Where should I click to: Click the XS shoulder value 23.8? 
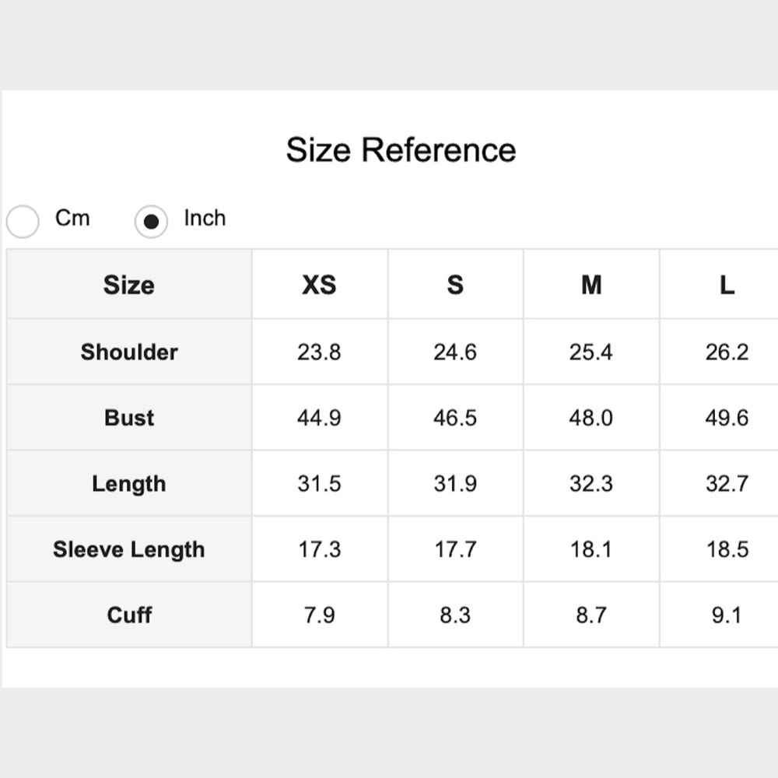(320, 352)
